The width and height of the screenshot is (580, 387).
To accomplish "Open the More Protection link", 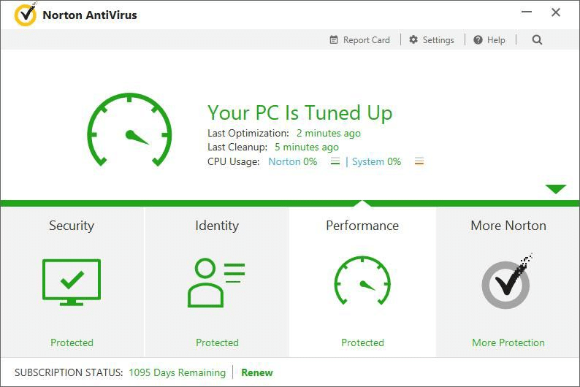I will pos(508,342).
